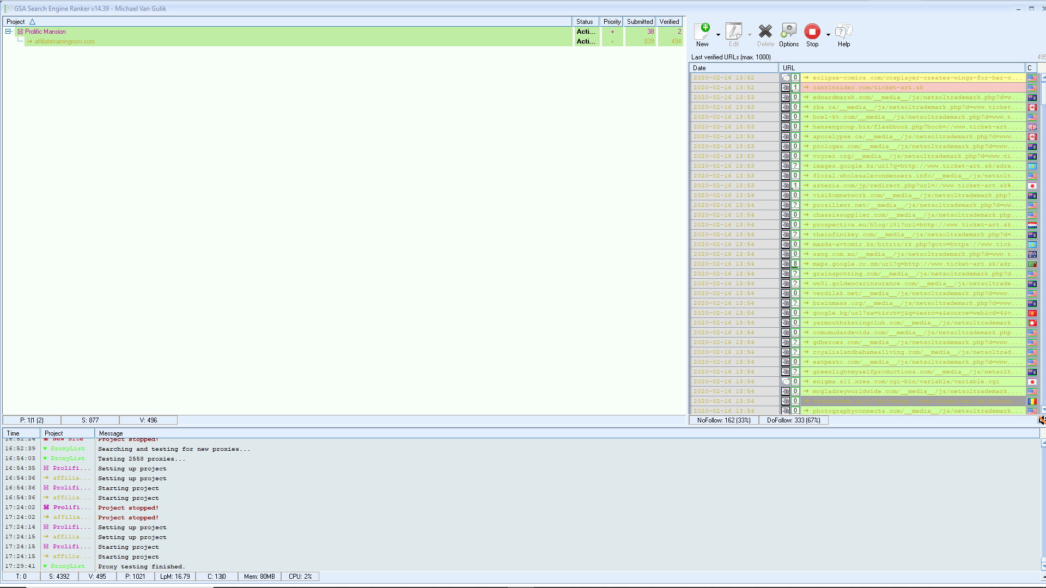Click the Swiss flag on yarmouthskatingclub.com row
The height and width of the screenshot is (588, 1046).
(x=1032, y=323)
